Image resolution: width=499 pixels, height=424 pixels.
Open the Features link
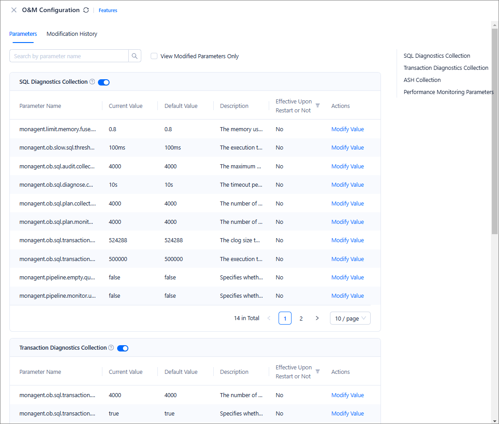[x=108, y=10]
